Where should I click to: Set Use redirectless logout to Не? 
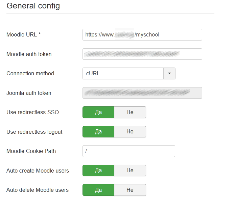tap(130, 132)
